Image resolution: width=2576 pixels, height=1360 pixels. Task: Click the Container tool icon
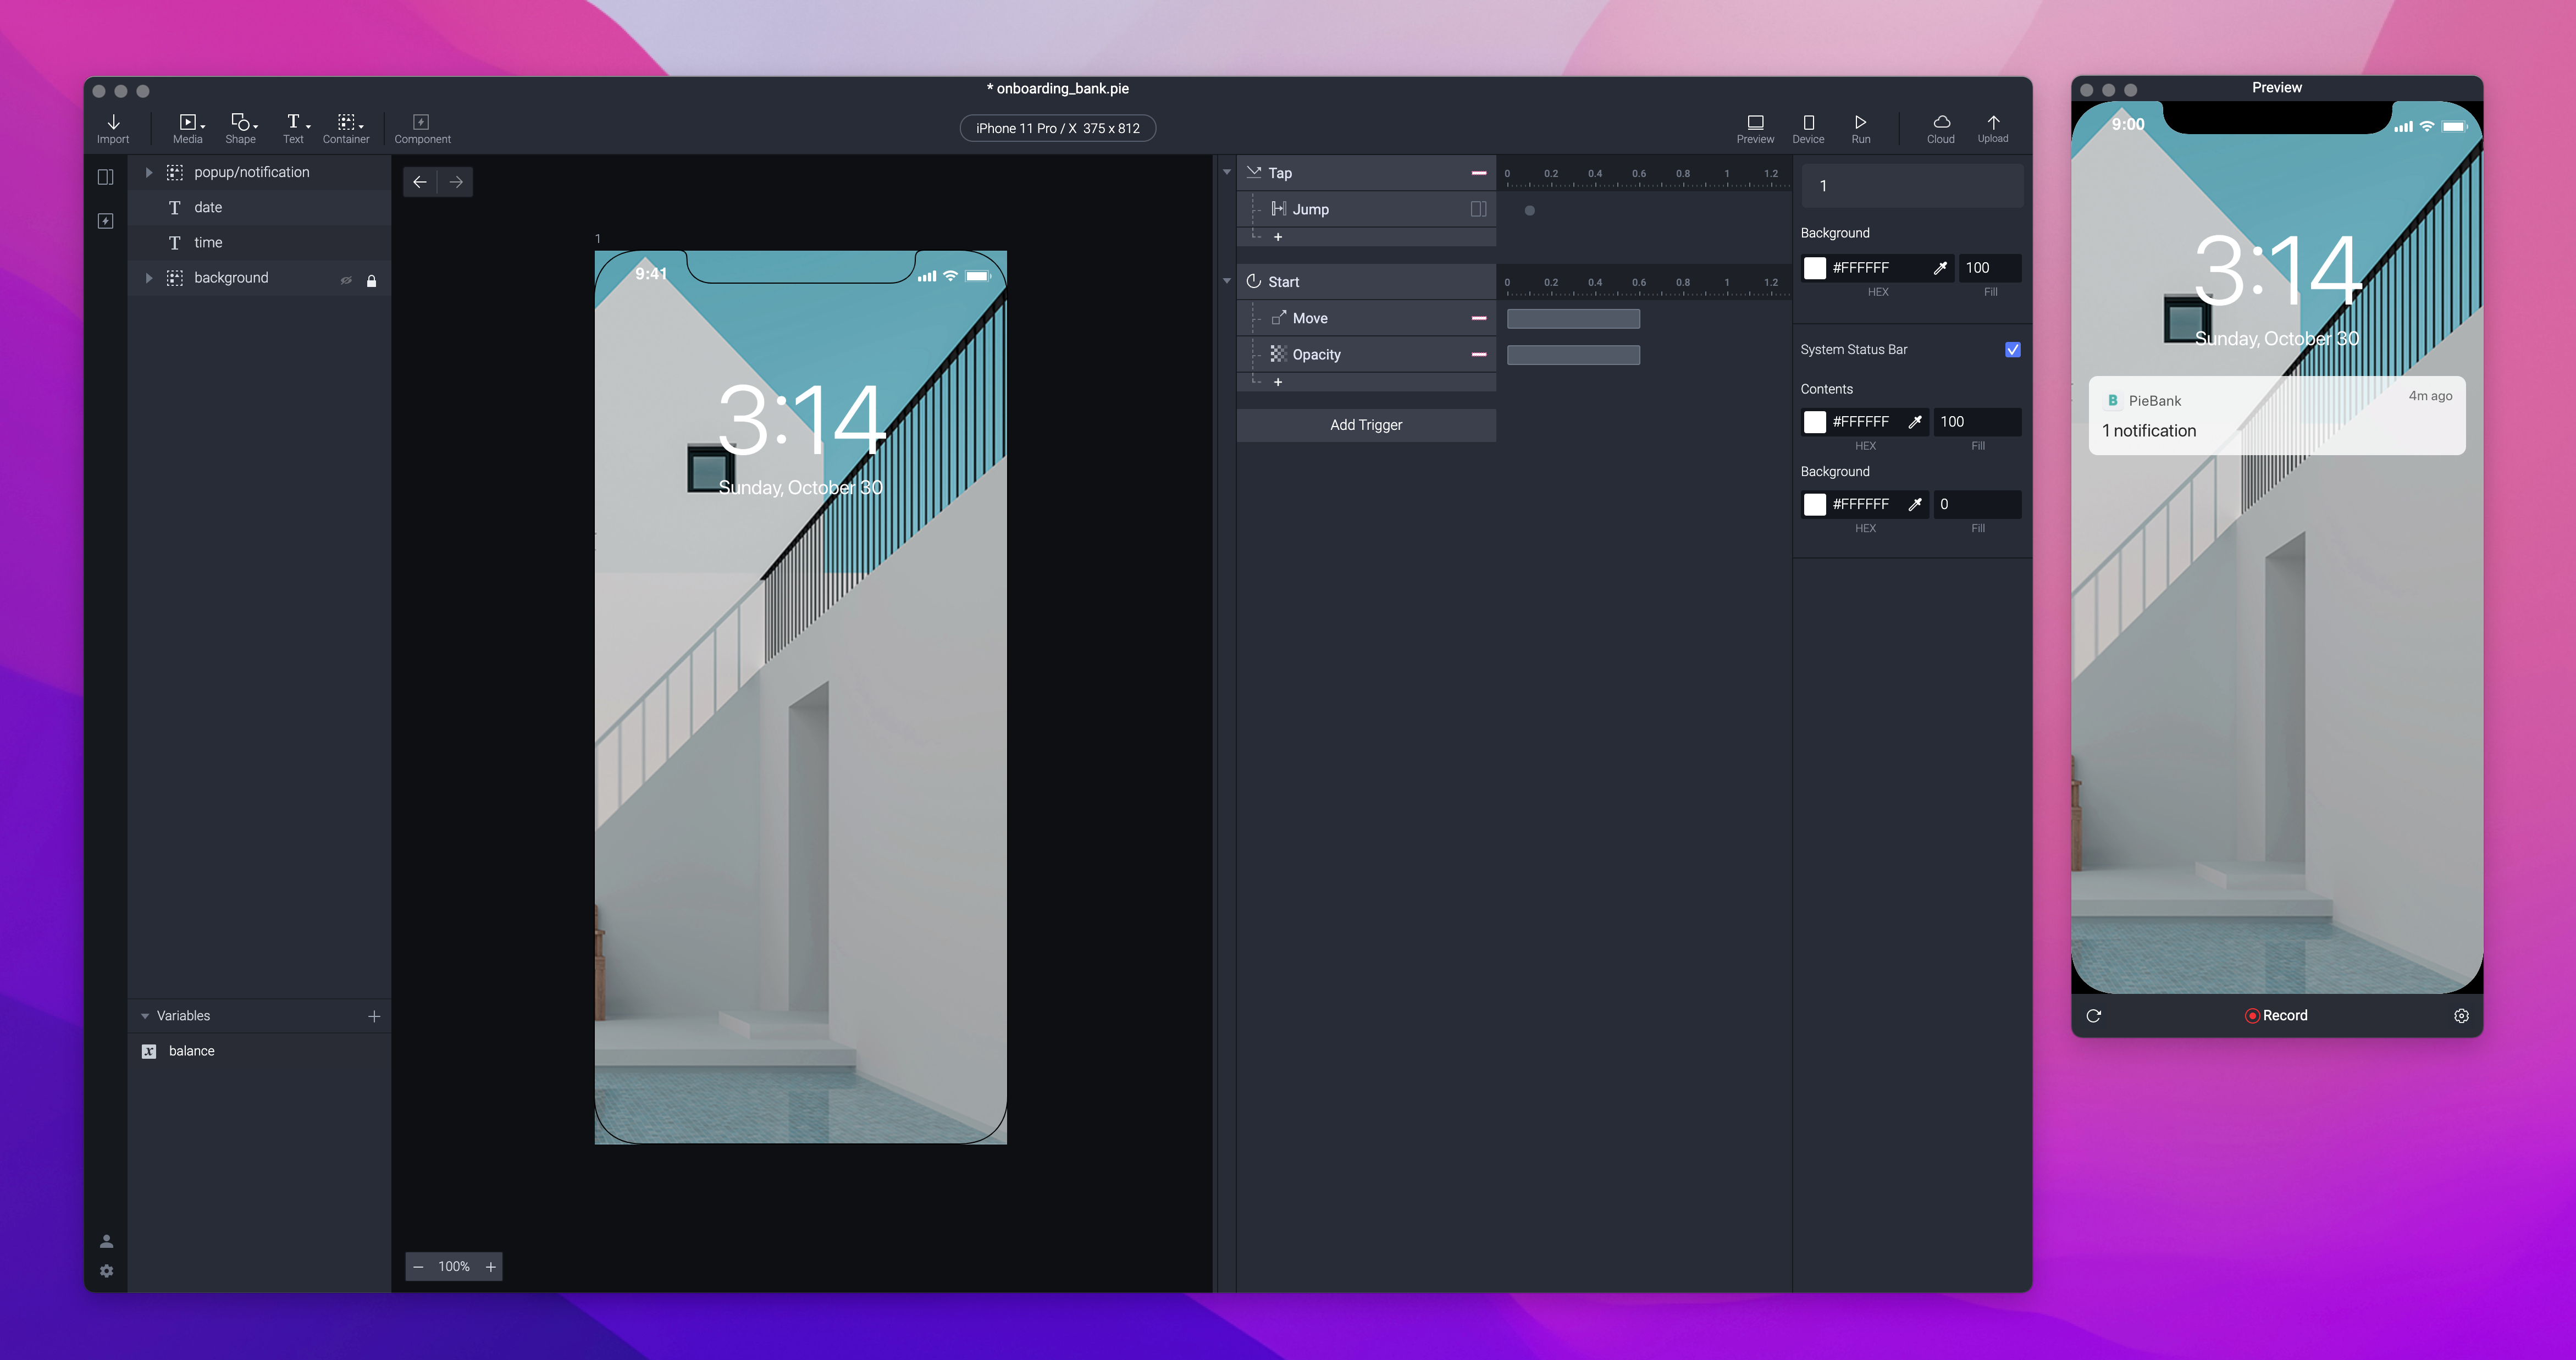click(x=346, y=123)
